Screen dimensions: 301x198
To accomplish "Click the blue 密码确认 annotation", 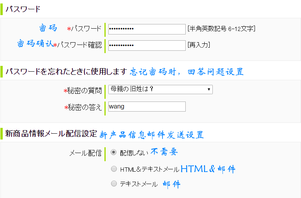I will point(35,43).
